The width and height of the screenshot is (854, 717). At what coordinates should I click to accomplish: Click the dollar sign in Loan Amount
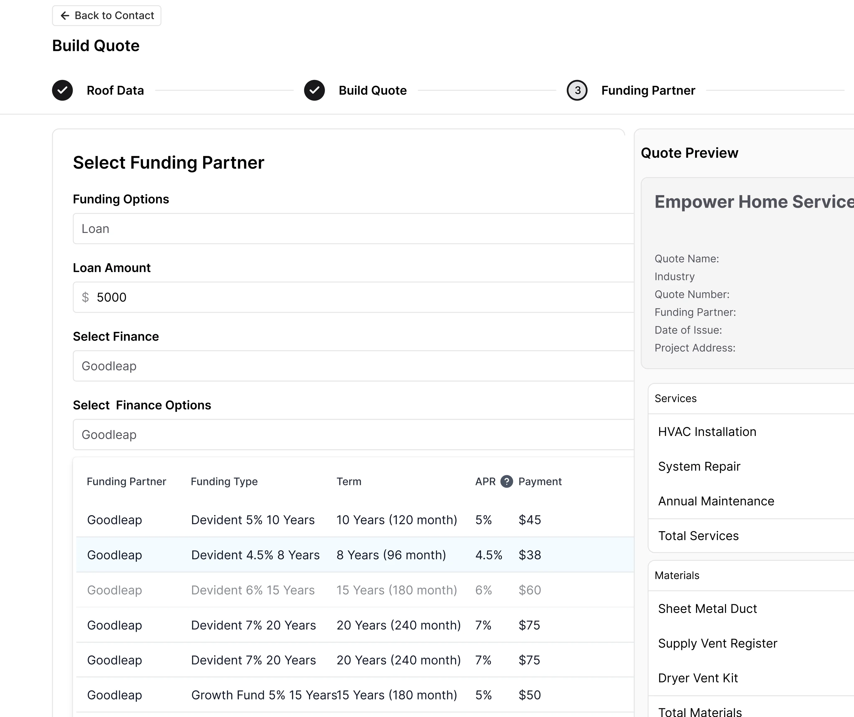point(85,298)
